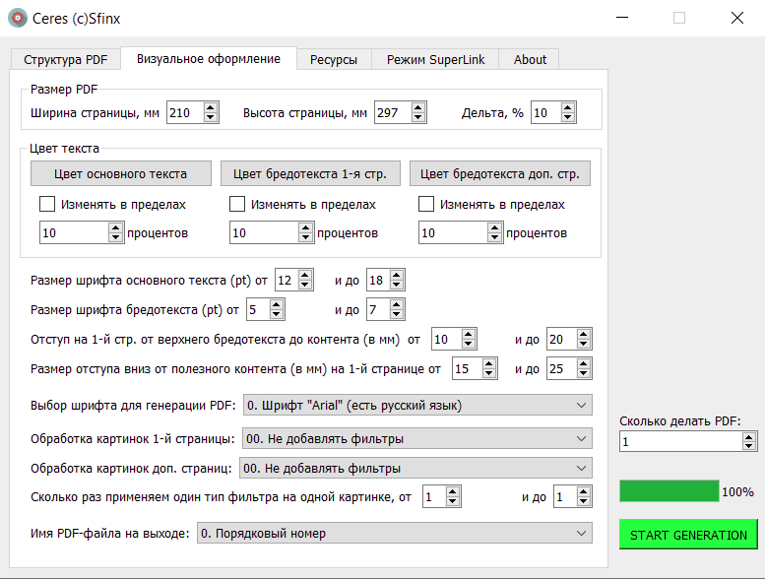Switch to the Структура PDF tab
The width and height of the screenshot is (765, 579).
[x=65, y=59]
